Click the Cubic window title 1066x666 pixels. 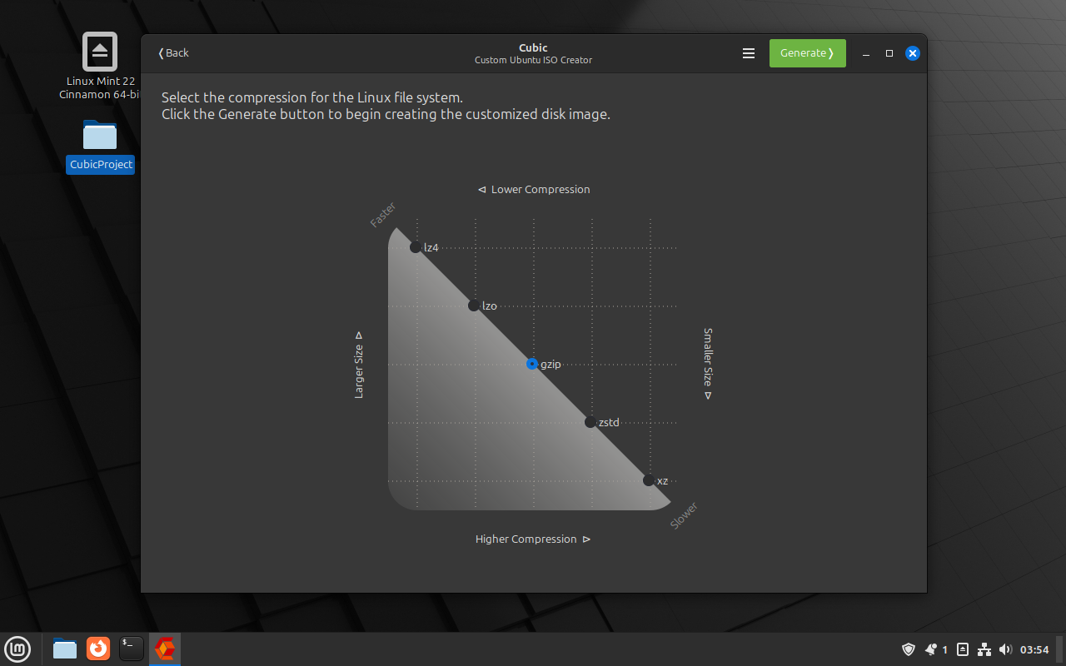coord(533,47)
